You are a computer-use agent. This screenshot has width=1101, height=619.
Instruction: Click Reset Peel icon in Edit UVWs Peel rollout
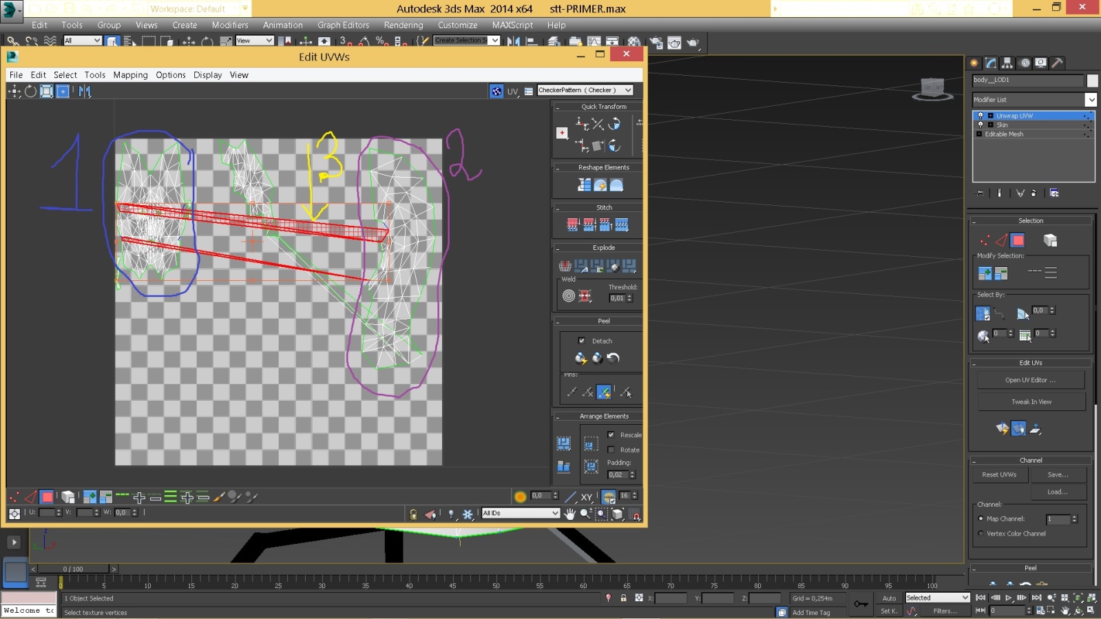pos(613,358)
